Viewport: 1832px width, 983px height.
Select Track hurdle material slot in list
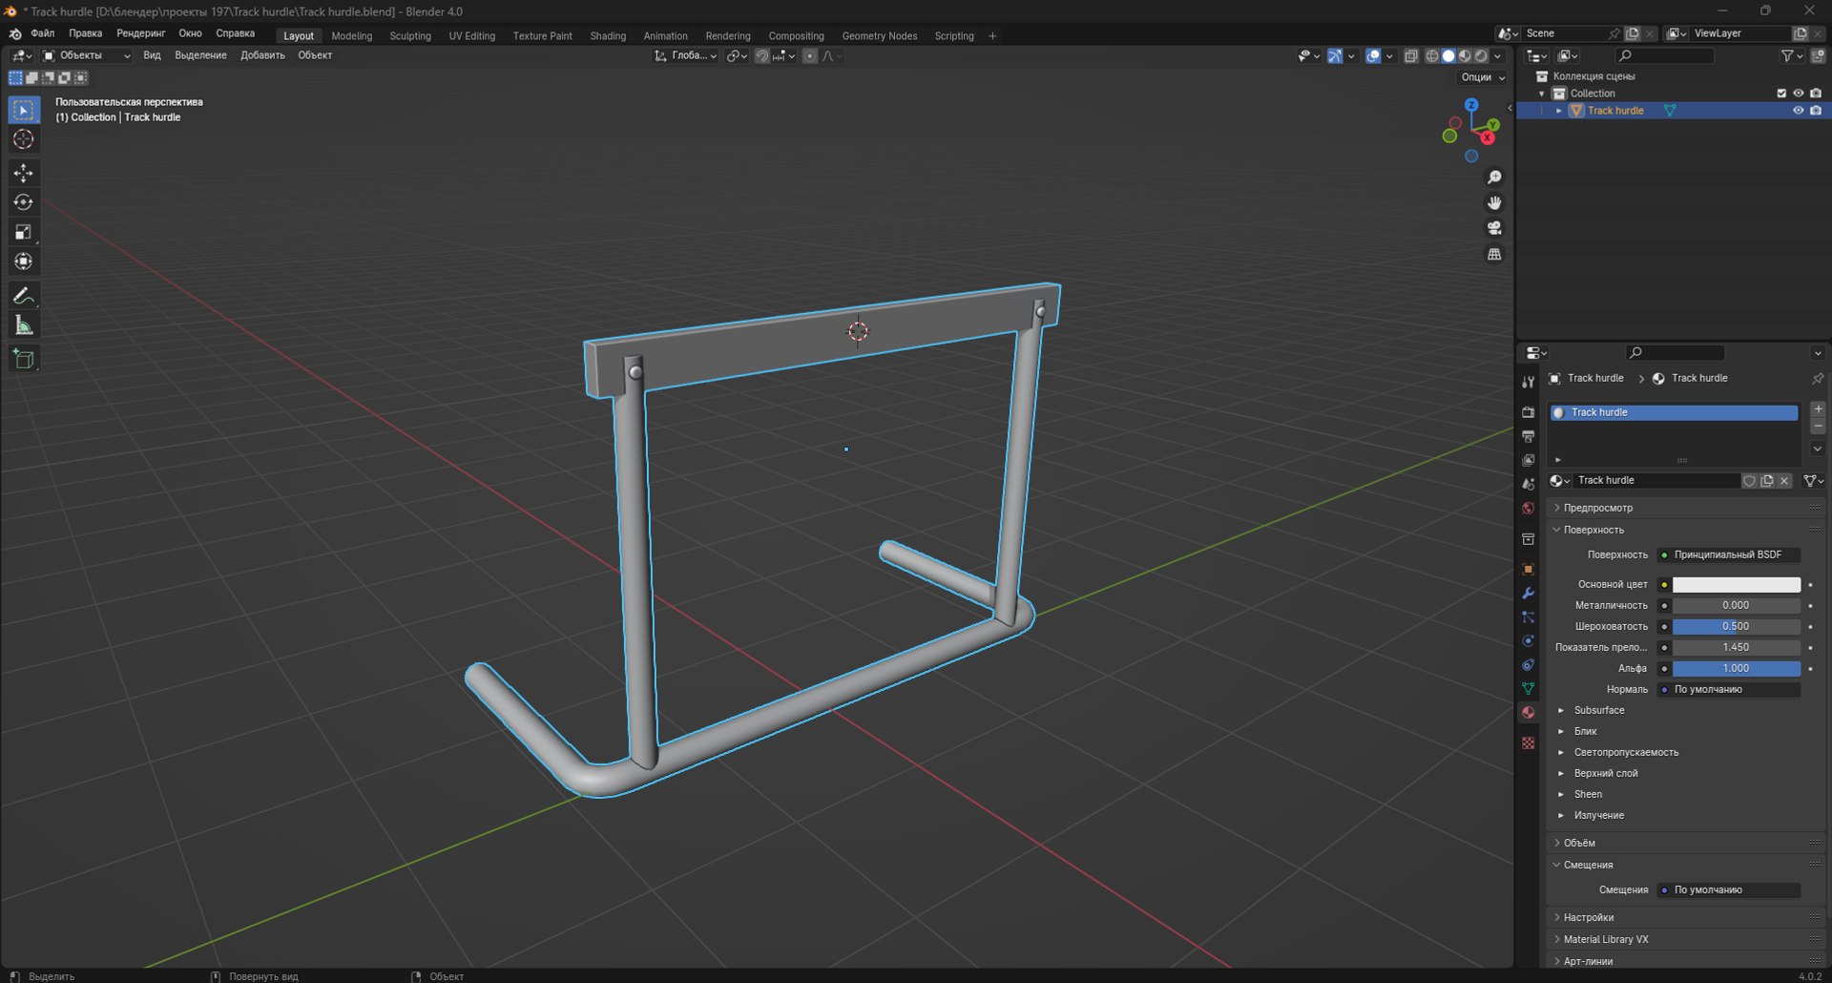1673,412
